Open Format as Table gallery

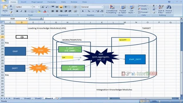tap(123, 9)
